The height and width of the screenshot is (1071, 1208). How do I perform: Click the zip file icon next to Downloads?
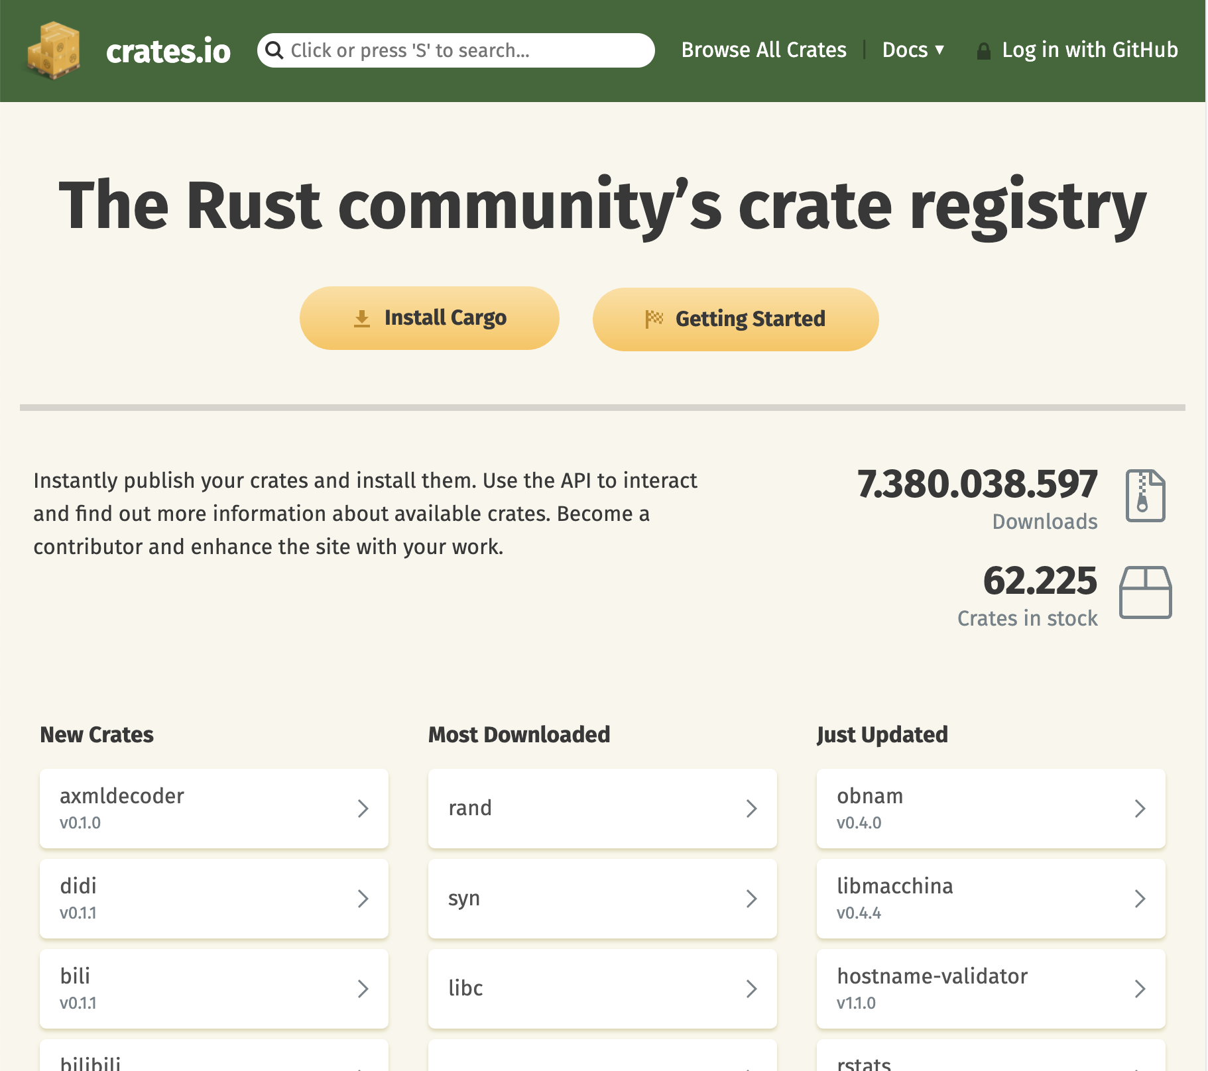pos(1146,496)
